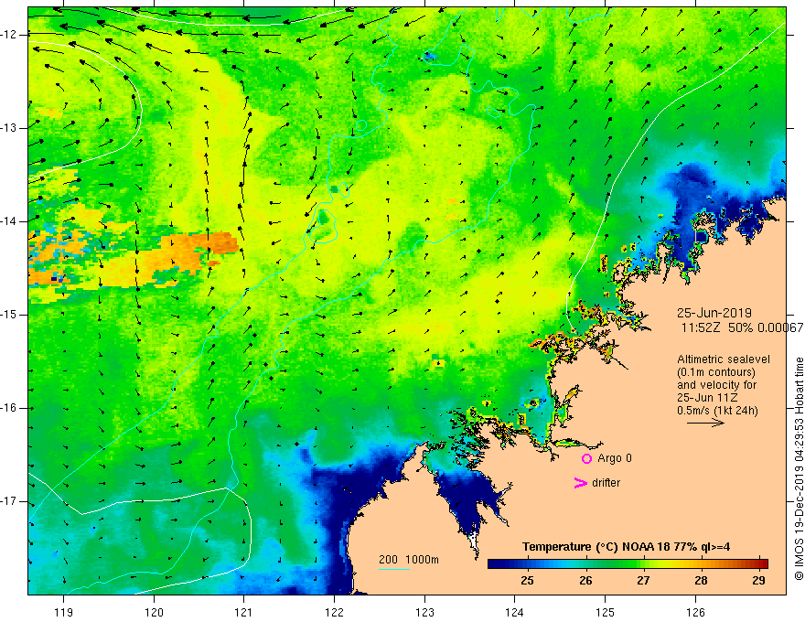Click the 'Altimetric sealevel' label

pos(724,359)
